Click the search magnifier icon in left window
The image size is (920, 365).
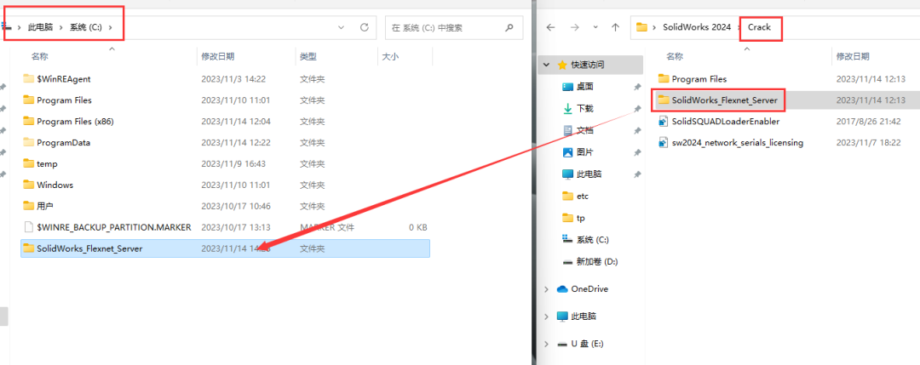tap(509, 27)
